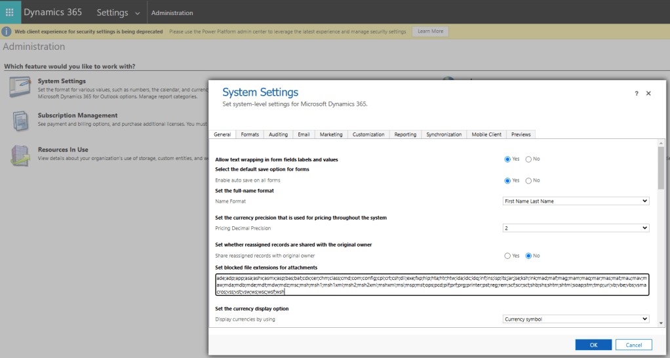Switch to the Synchronization tab
The image size is (670, 358).
pos(444,134)
